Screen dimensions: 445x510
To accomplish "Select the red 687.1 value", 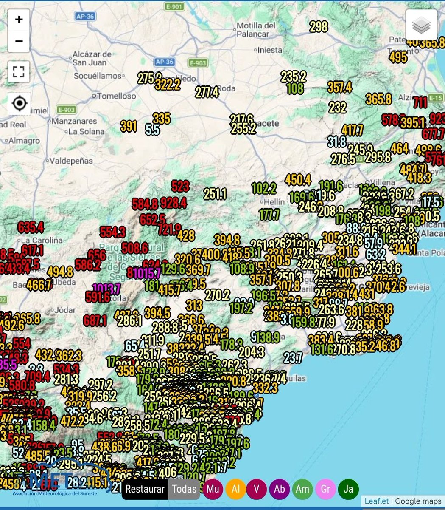I will [95, 320].
